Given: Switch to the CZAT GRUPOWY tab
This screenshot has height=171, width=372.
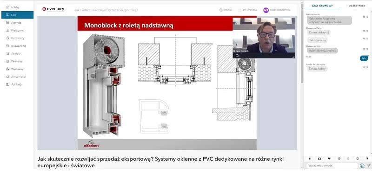Looking at the screenshot, I should click(x=322, y=6).
